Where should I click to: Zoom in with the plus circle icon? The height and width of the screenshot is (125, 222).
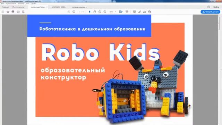tap(105, 12)
